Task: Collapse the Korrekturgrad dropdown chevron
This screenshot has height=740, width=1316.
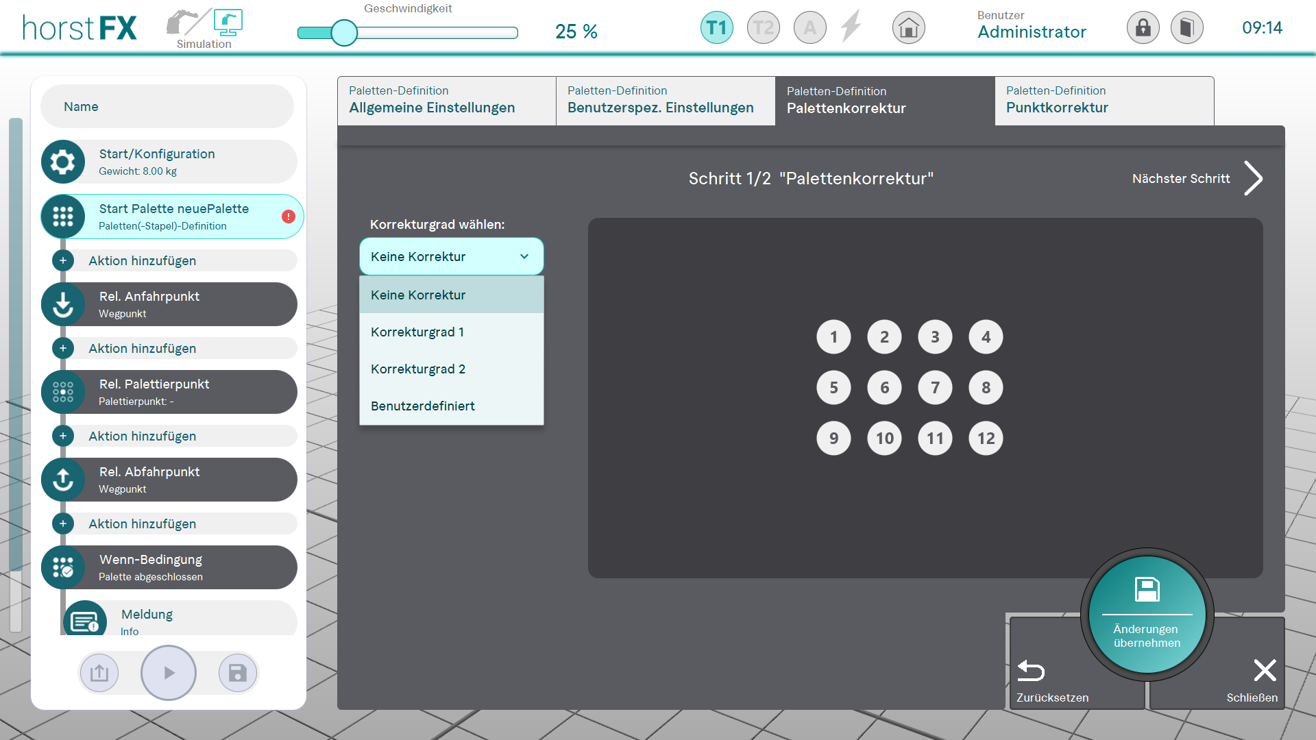Action: pyautogui.click(x=524, y=256)
